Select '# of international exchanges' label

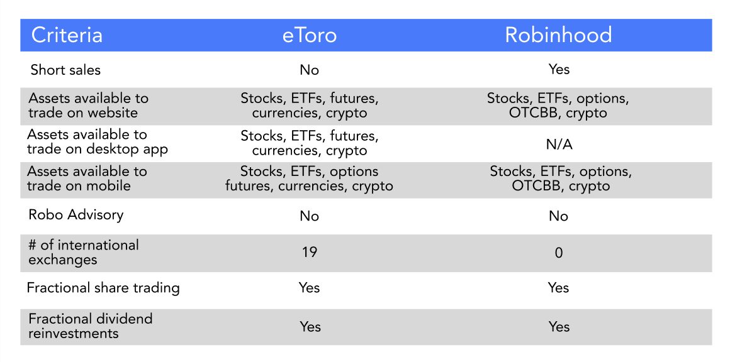[84, 252]
